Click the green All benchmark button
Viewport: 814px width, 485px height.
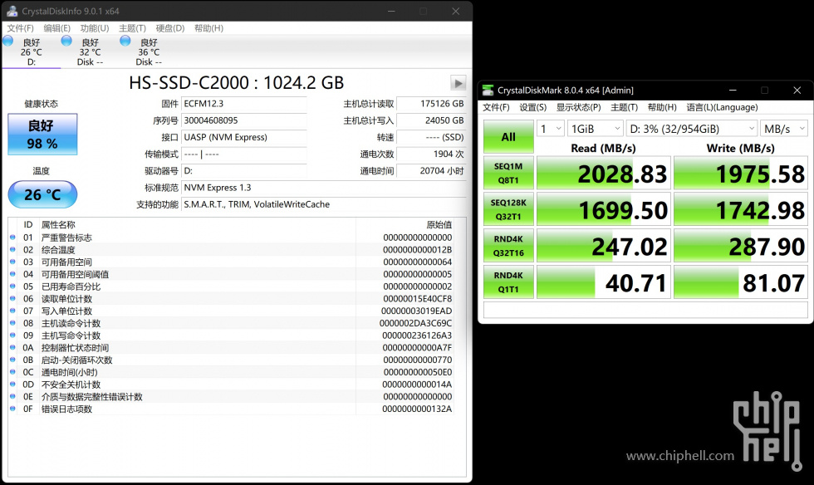click(x=508, y=137)
